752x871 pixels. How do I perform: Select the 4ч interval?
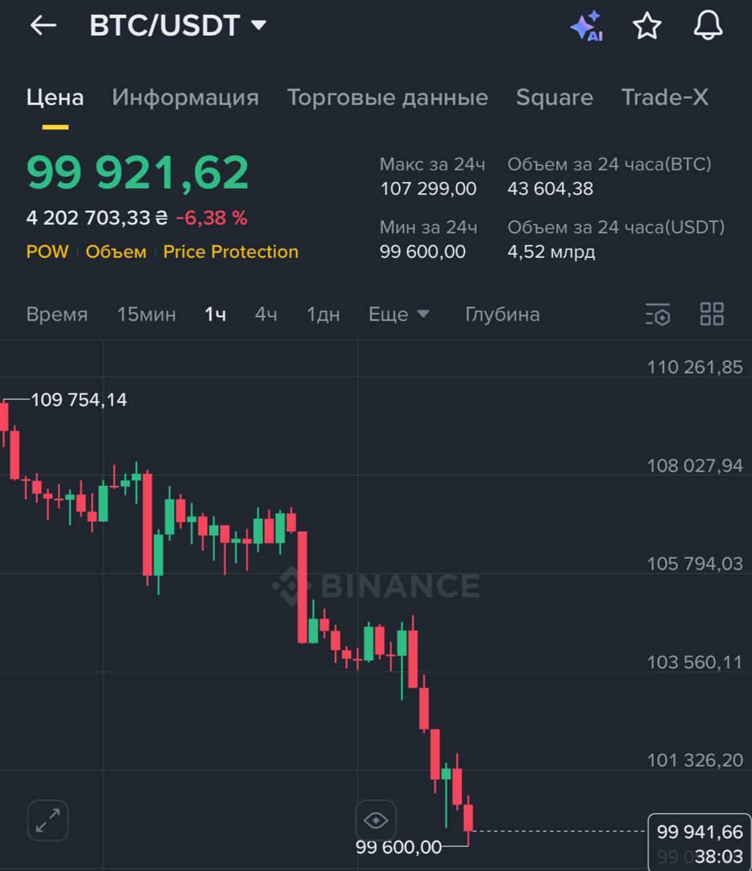pyautogui.click(x=265, y=314)
